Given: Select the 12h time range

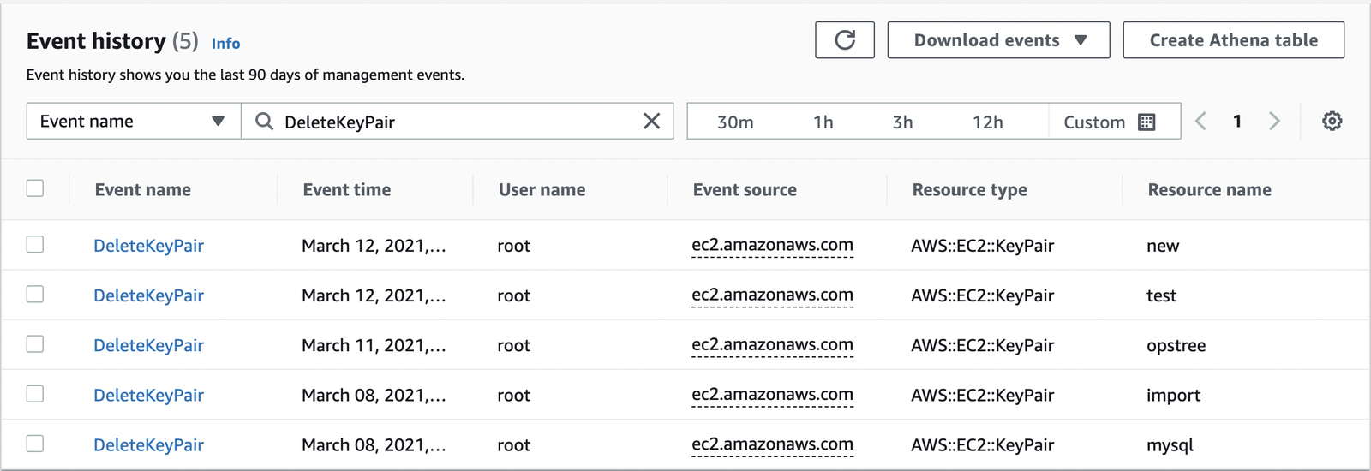Looking at the screenshot, I should click(x=987, y=122).
